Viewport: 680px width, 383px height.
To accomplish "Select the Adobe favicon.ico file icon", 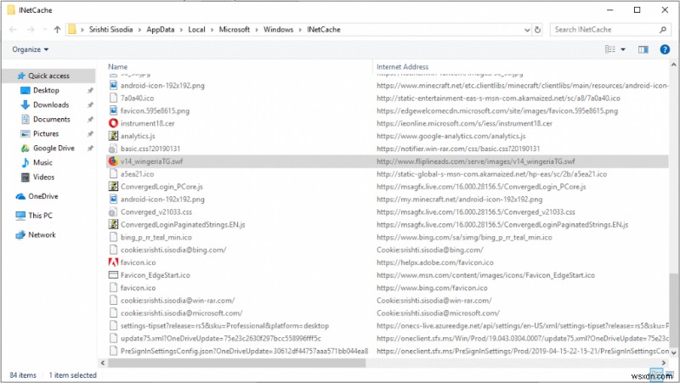I will (x=114, y=262).
